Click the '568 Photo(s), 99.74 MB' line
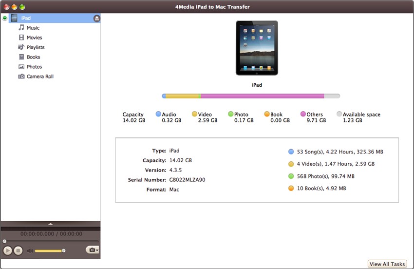 [325, 176]
